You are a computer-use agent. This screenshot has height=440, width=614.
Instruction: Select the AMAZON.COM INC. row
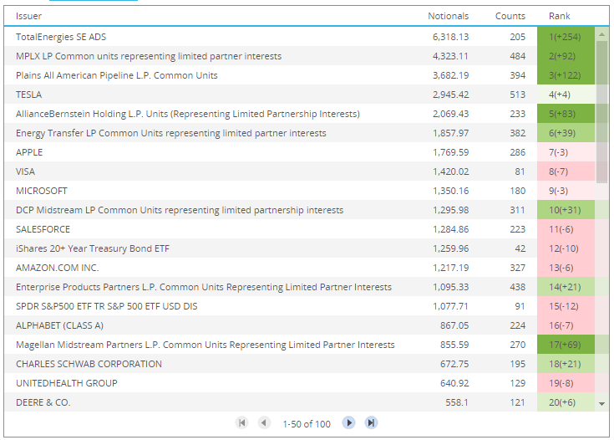tap(300, 268)
